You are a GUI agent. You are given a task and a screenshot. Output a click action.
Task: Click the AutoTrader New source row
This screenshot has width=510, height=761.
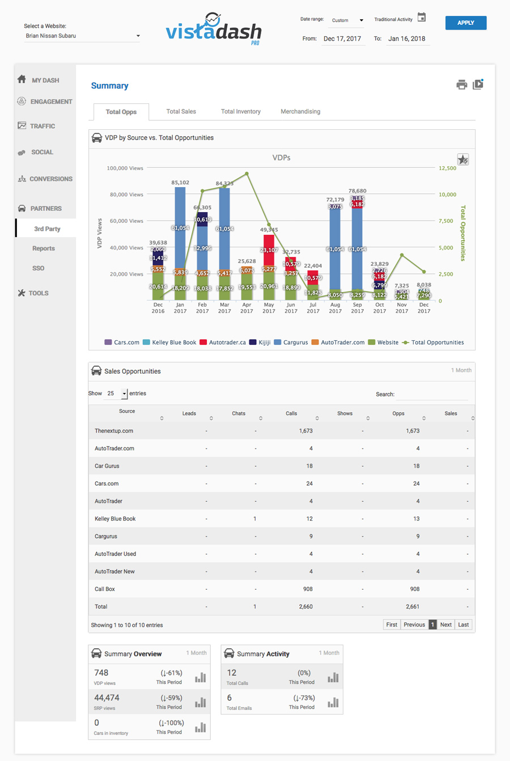pos(282,572)
